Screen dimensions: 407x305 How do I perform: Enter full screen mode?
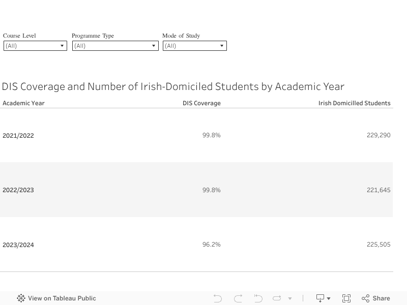346,298
